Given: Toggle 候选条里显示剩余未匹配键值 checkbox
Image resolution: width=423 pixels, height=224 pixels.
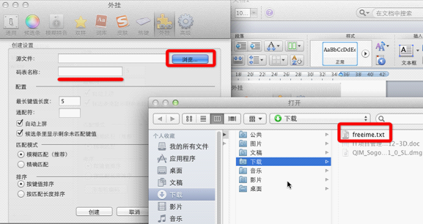Looking at the screenshot, I should [20, 133].
